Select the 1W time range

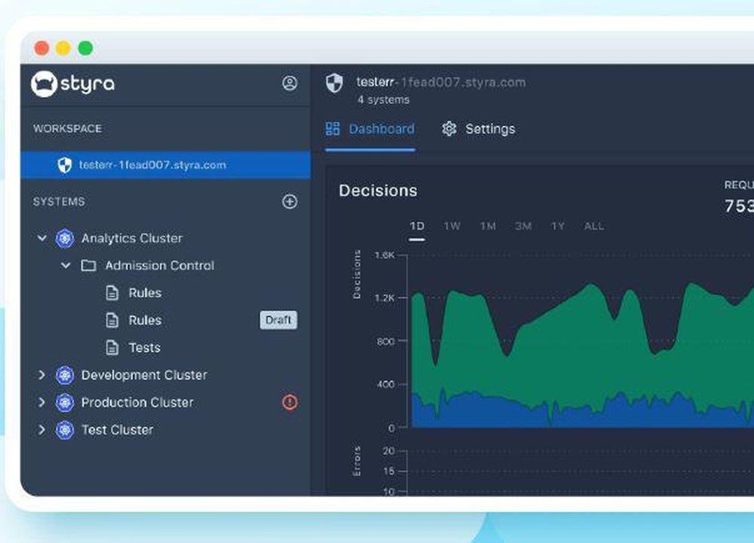(x=452, y=226)
